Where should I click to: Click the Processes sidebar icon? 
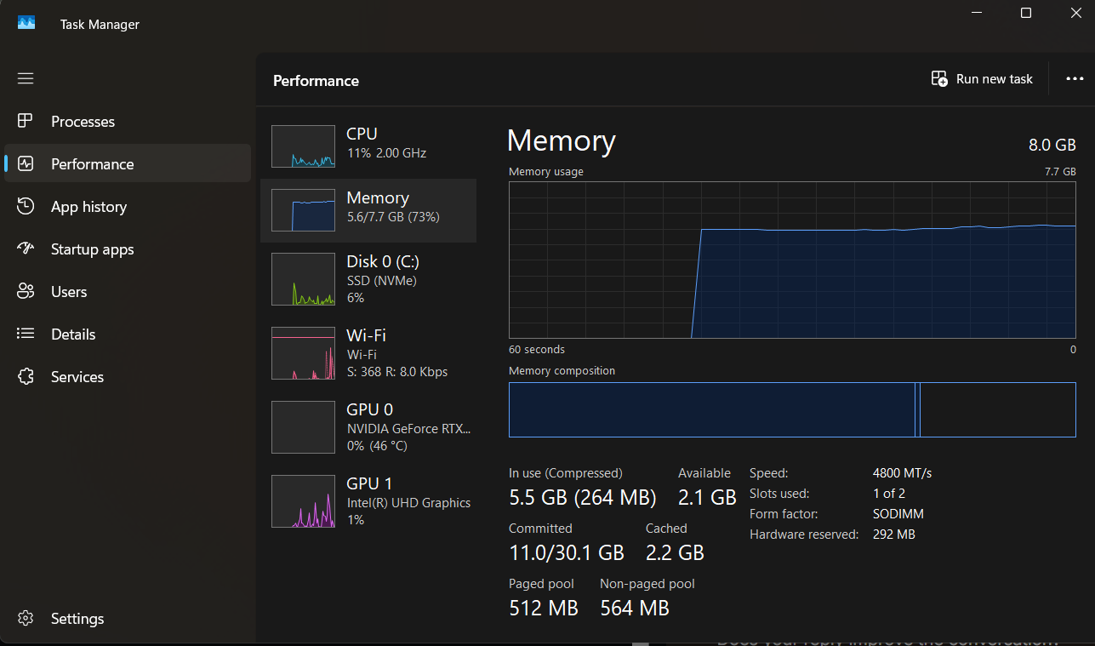(x=26, y=122)
